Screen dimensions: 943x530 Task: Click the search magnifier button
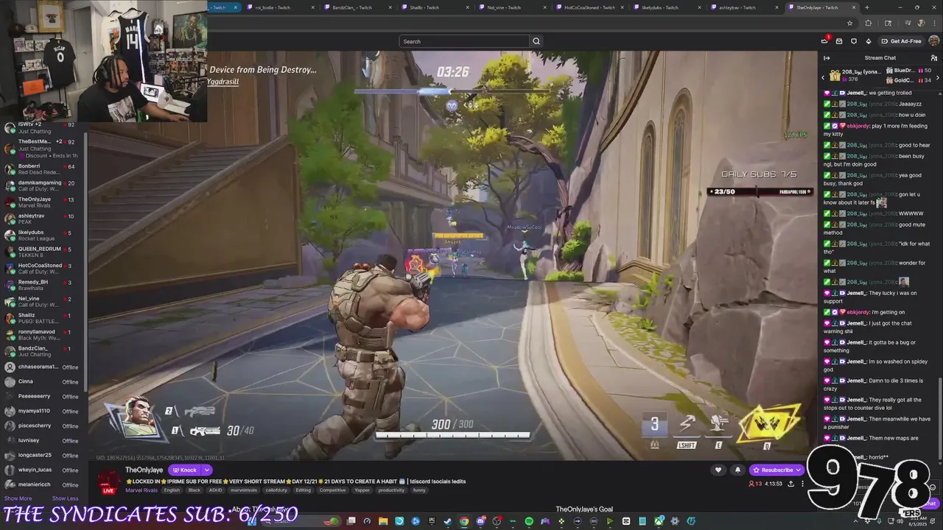536,41
